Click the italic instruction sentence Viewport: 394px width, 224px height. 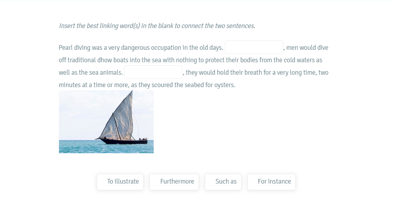click(157, 26)
